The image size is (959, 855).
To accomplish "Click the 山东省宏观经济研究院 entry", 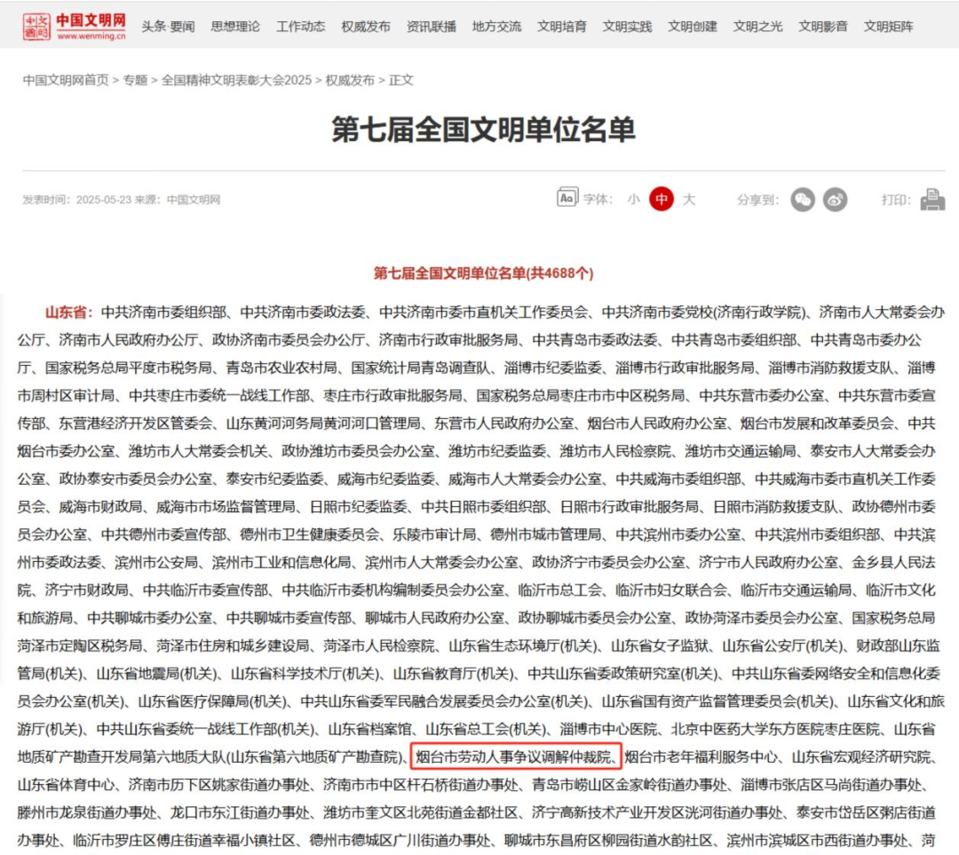I will (x=861, y=756).
